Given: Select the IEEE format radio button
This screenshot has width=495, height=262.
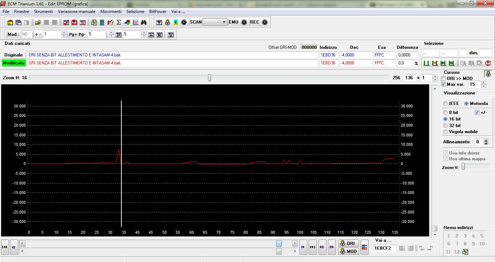Looking at the screenshot, I should [445, 103].
